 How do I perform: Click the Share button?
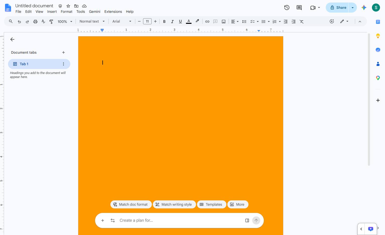(338, 8)
